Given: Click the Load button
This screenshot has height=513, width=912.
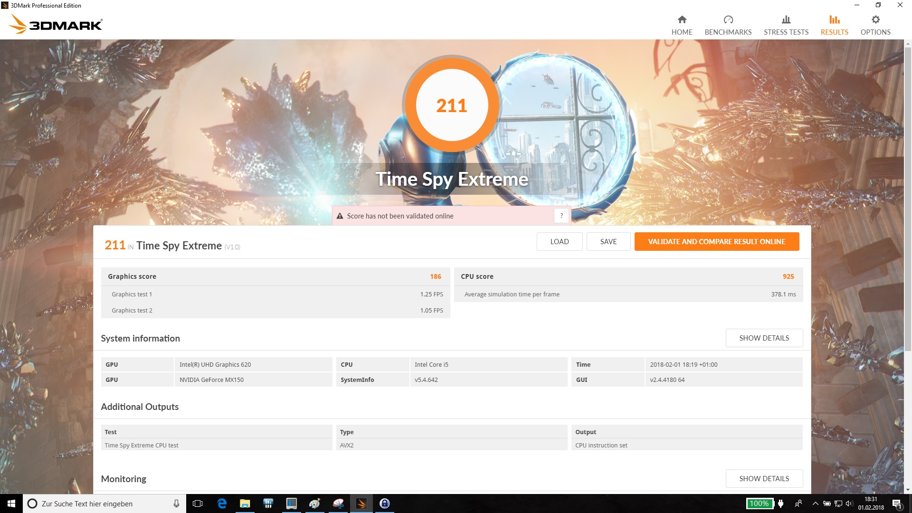Looking at the screenshot, I should (x=559, y=241).
